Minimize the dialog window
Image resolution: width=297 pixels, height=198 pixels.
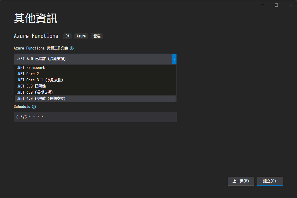pos(262,5)
